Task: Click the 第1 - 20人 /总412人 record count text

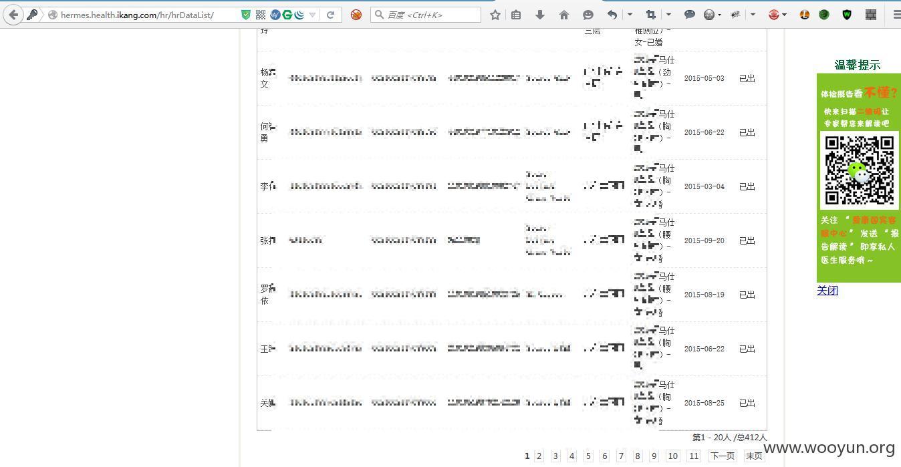Action: click(729, 437)
